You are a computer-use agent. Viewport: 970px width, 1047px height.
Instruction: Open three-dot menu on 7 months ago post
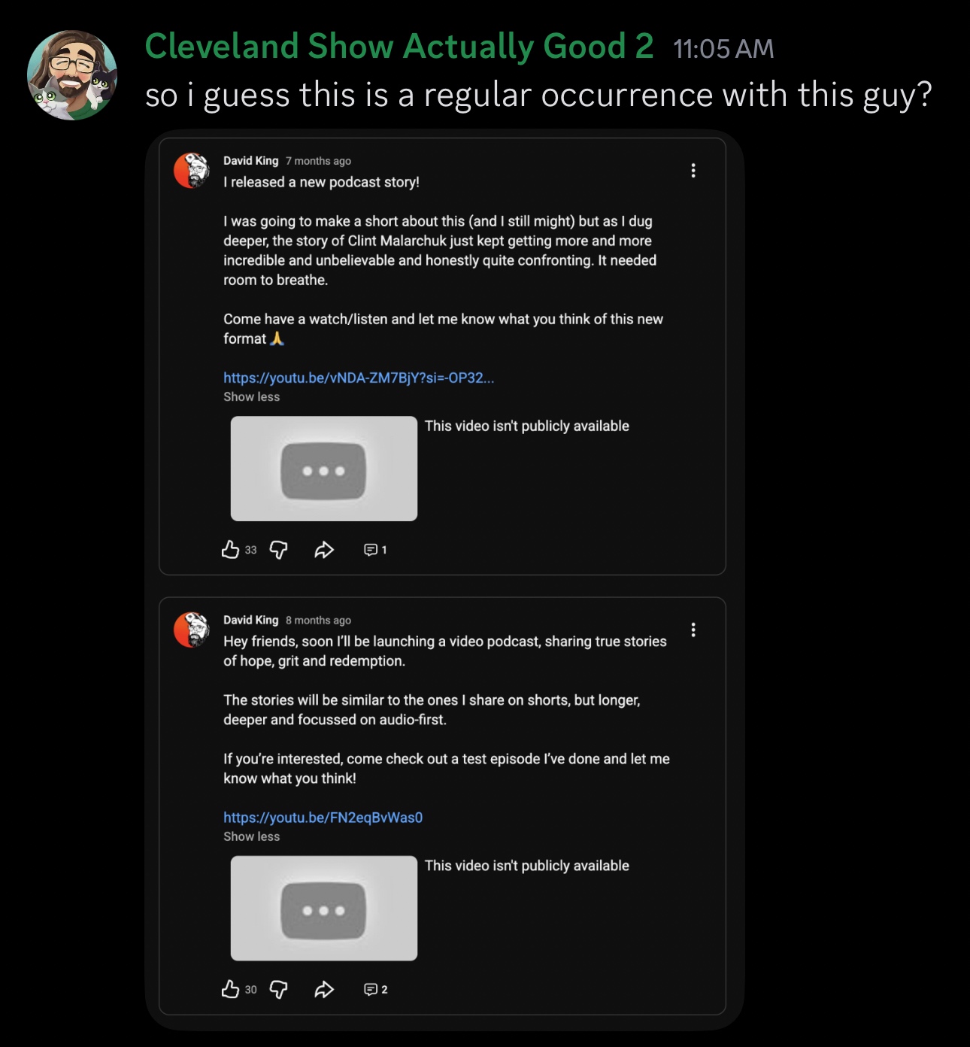tap(693, 171)
